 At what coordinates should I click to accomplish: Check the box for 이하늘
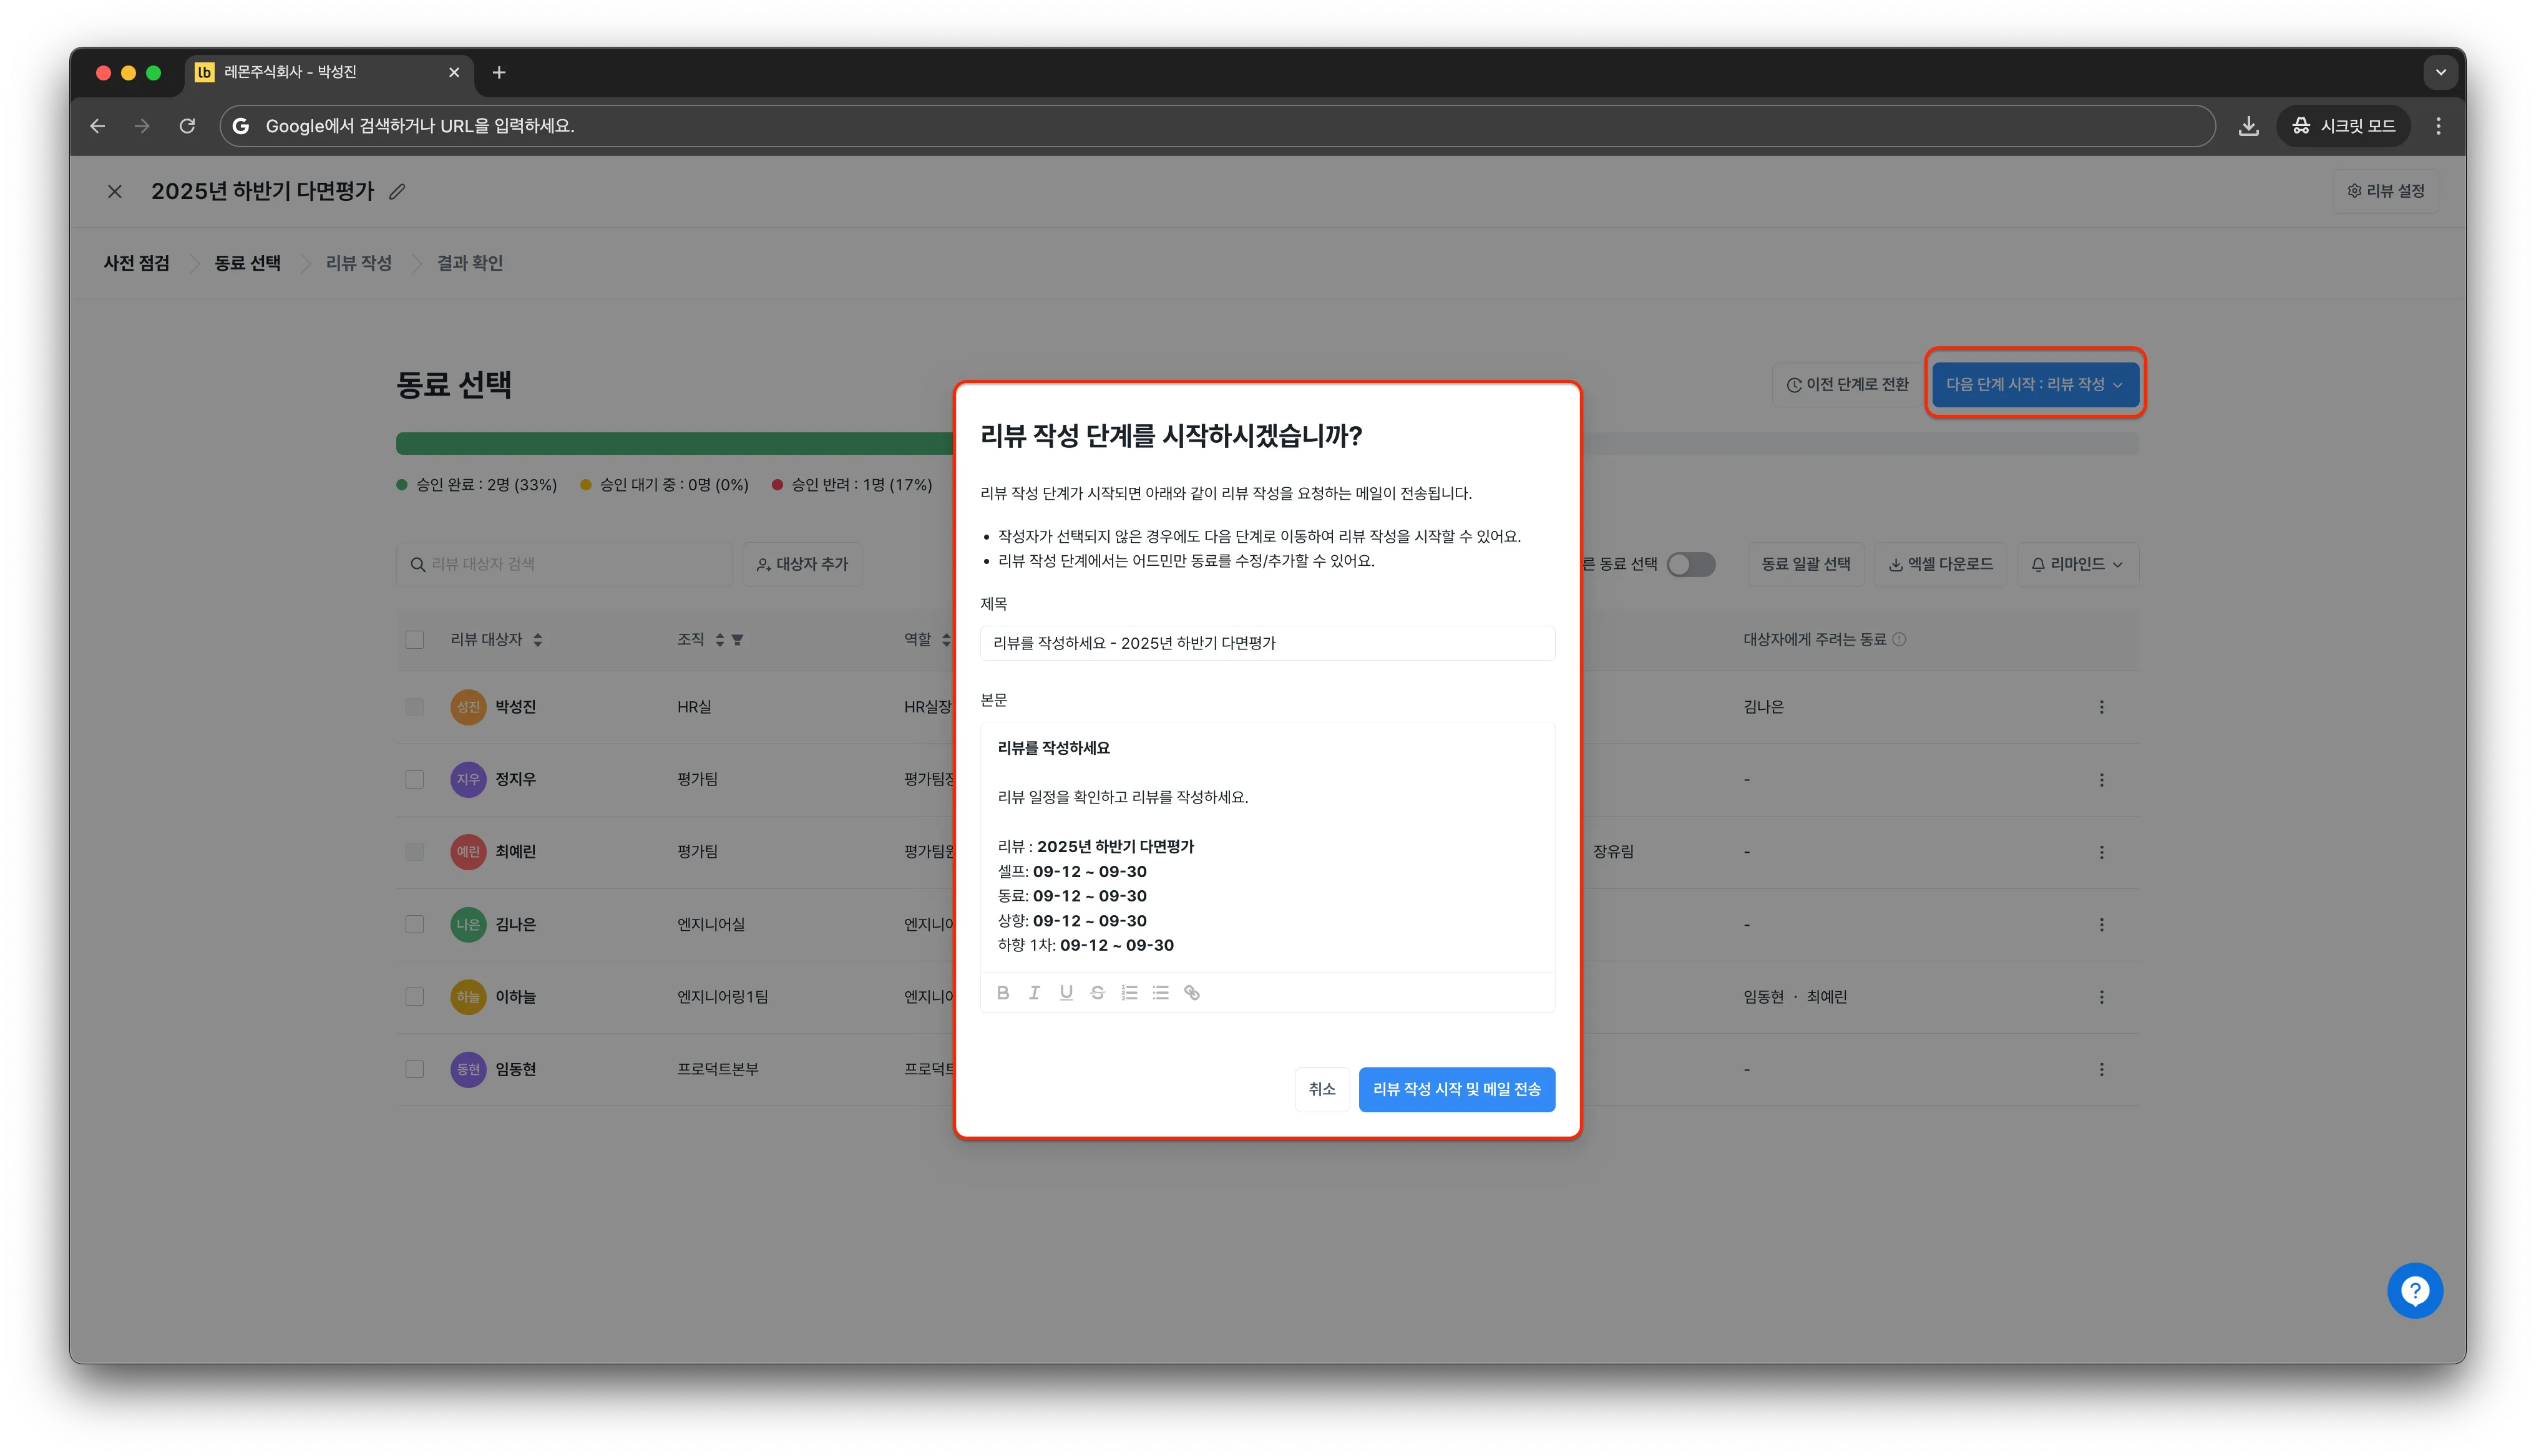[x=415, y=997]
